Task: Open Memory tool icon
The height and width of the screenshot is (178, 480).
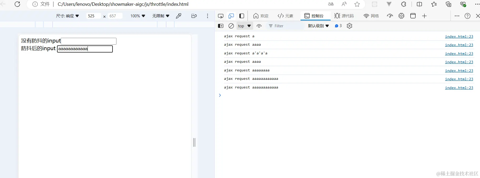Action: pyautogui.click(x=401, y=16)
